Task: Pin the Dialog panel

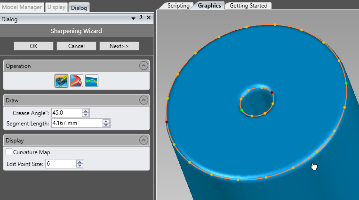Action: click(141, 17)
